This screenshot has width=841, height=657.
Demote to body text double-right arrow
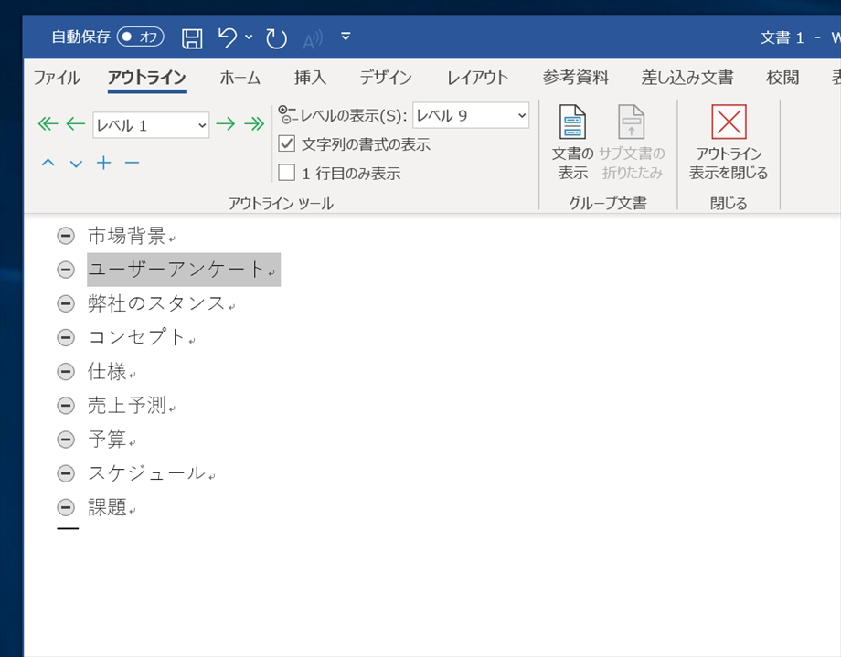click(x=253, y=125)
